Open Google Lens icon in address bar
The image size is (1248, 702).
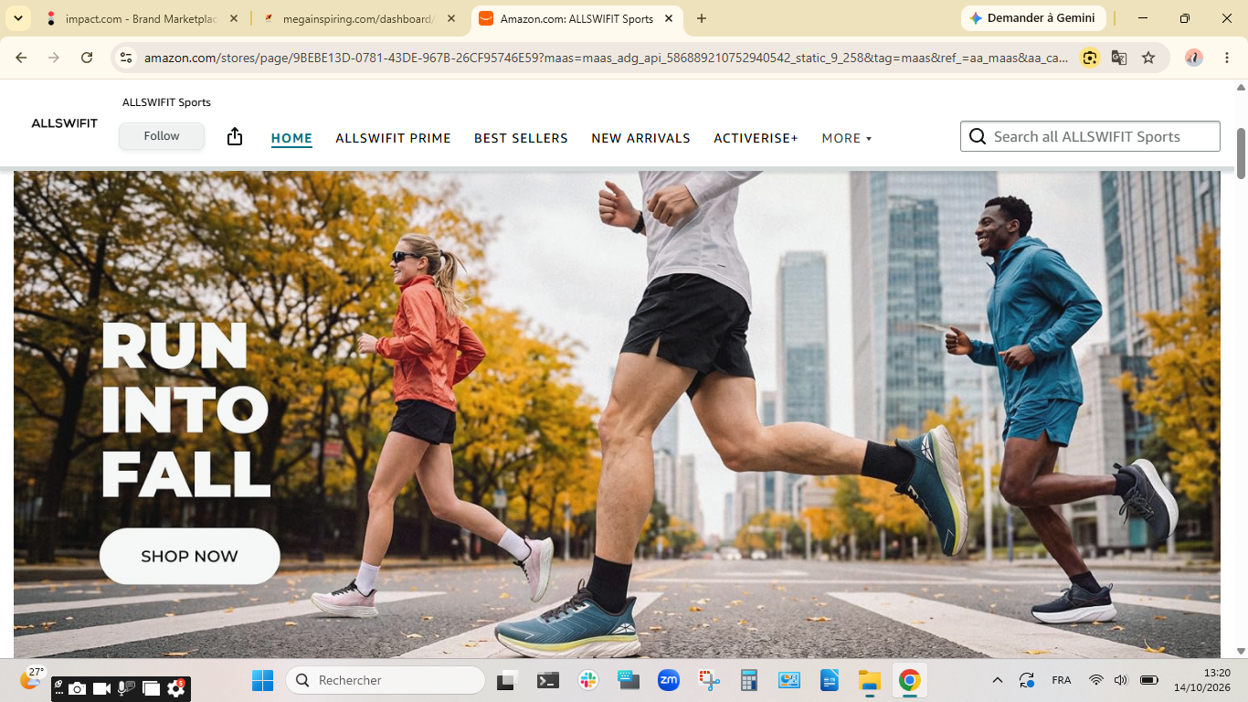[1089, 58]
